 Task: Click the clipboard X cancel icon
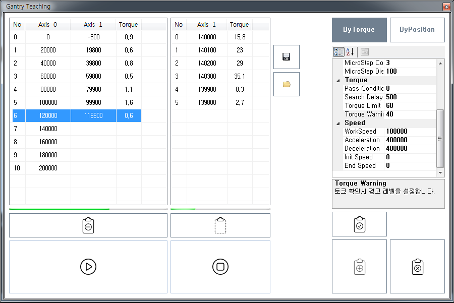pyautogui.click(x=417, y=267)
